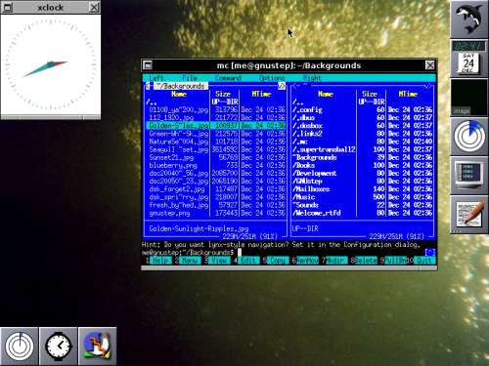This screenshot has width=489, height=366.
Task: Select /.. parent entry in left panel
Action: [x=215, y=102]
